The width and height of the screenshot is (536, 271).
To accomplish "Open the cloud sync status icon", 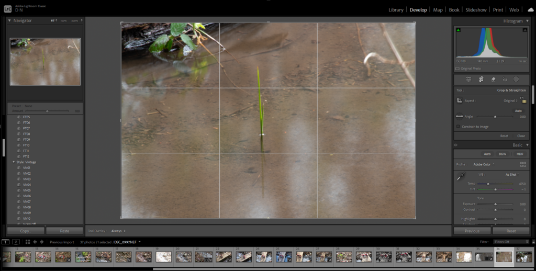I will tap(530, 10).
